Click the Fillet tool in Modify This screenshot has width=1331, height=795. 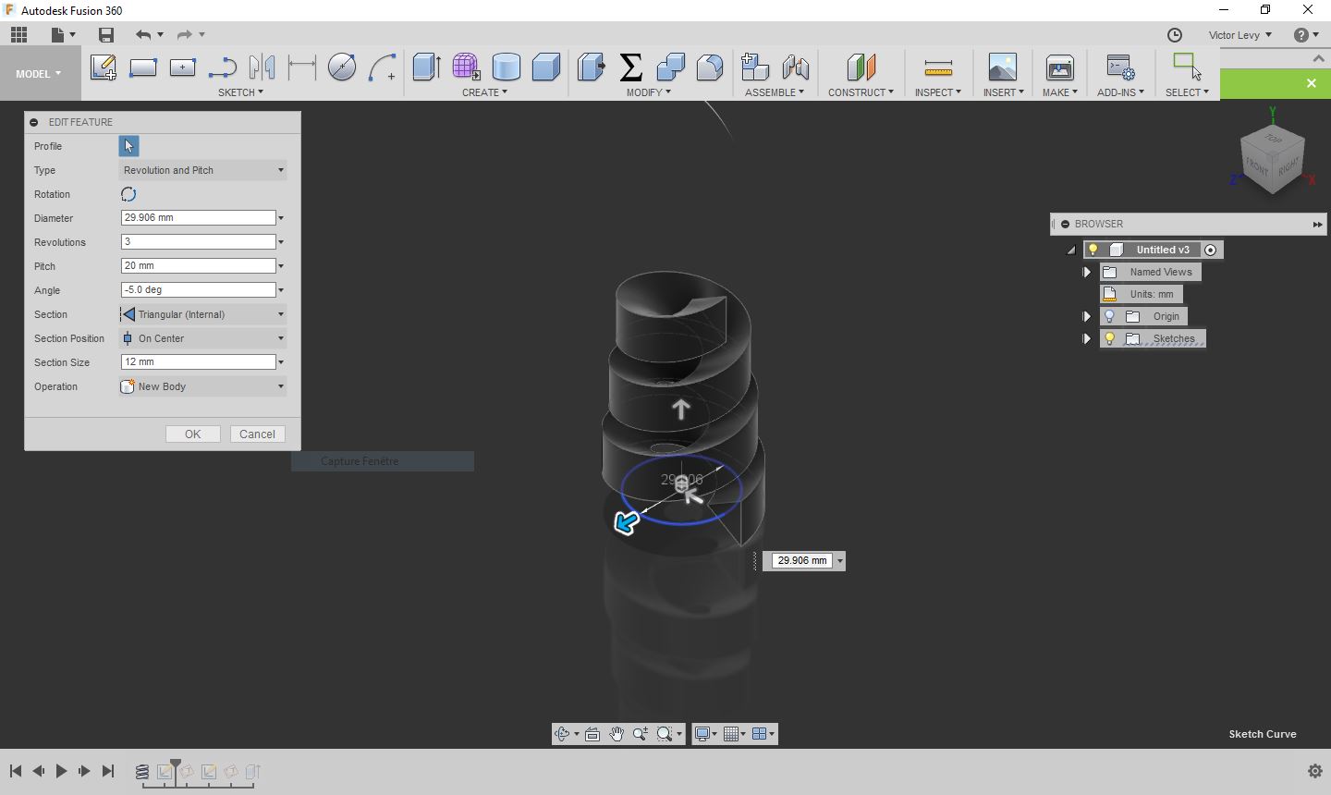709,67
